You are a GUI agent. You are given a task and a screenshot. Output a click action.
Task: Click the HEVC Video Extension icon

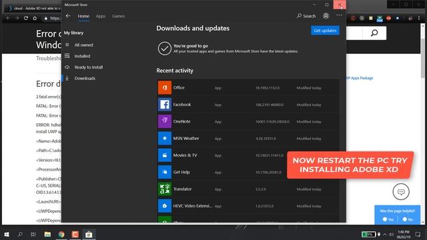[165, 206]
